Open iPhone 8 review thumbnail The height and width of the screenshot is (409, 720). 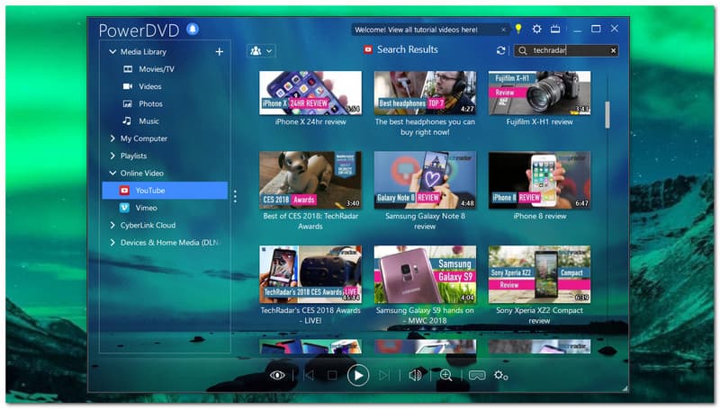(x=539, y=180)
